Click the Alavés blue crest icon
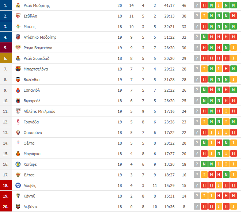This screenshot has width=242, height=214. 18,186
